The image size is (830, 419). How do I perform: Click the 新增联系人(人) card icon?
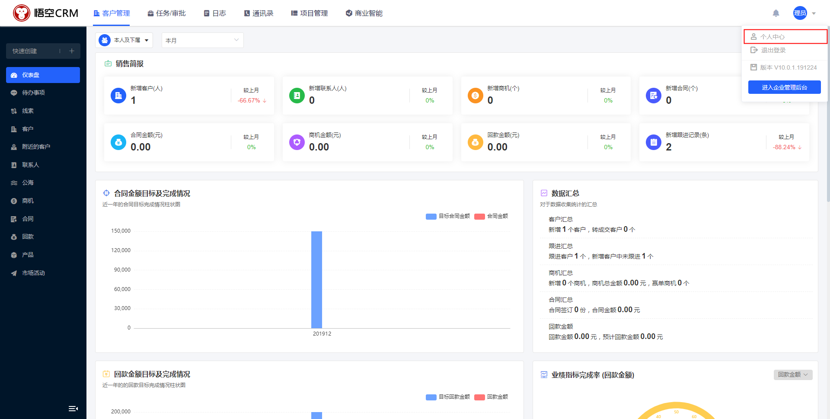(x=297, y=96)
